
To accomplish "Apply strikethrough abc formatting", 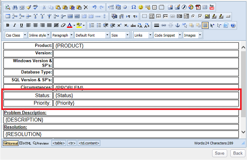I will (133, 25).
